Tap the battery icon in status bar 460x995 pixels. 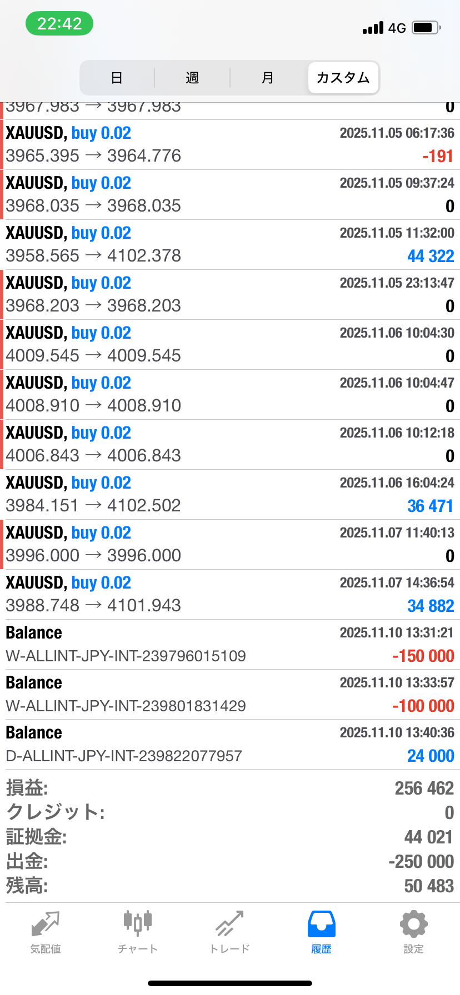pyautogui.click(x=426, y=27)
